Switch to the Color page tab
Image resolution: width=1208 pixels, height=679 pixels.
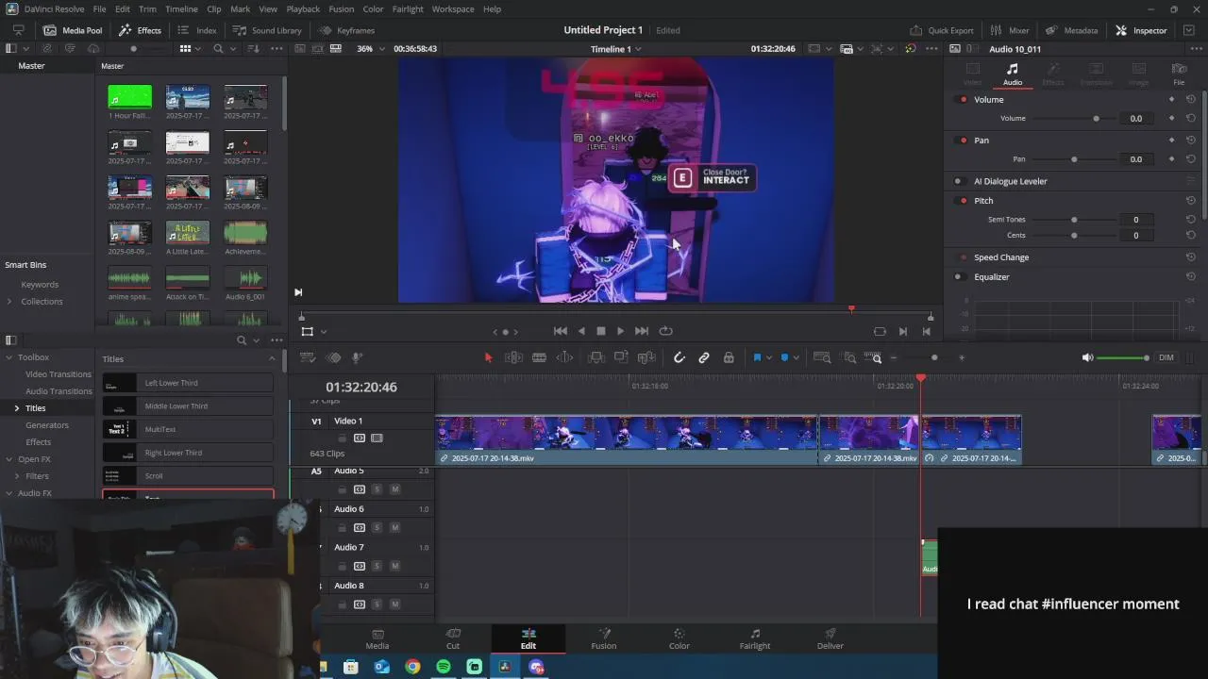[x=679, y=638]
